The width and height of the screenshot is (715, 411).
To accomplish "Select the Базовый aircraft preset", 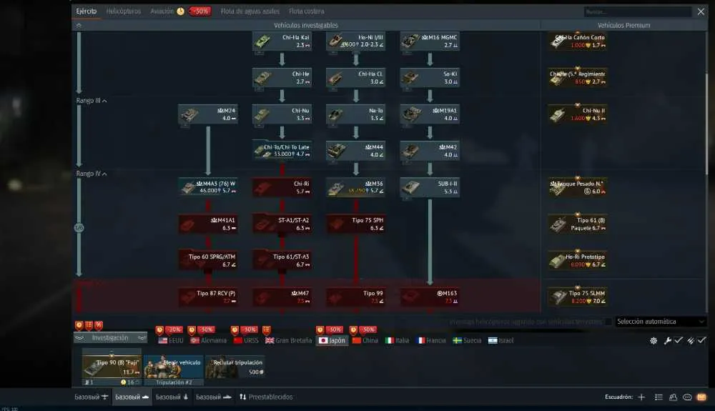I will pyautogui.click(x=92, y=397).
